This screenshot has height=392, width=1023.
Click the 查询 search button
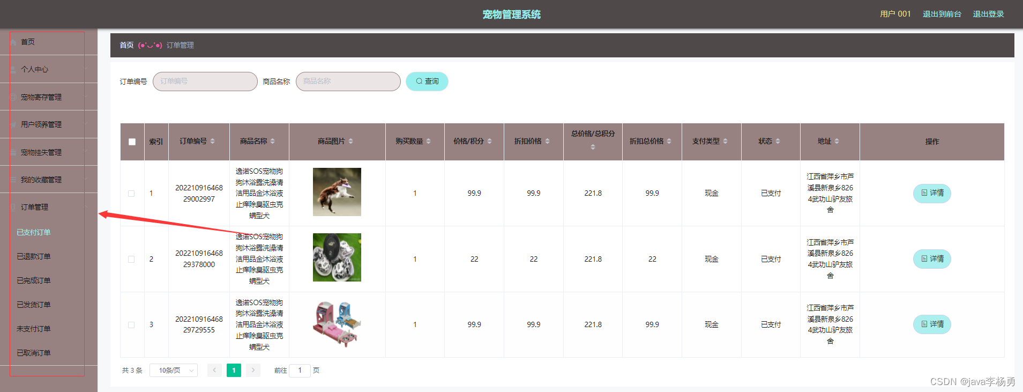[x=427, y=82]
